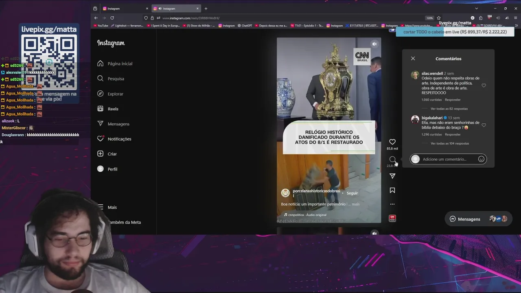This screenshot has height=293, width=521.
Task: Expand Ver todas as 104 respostas
Action: (450, 143)
